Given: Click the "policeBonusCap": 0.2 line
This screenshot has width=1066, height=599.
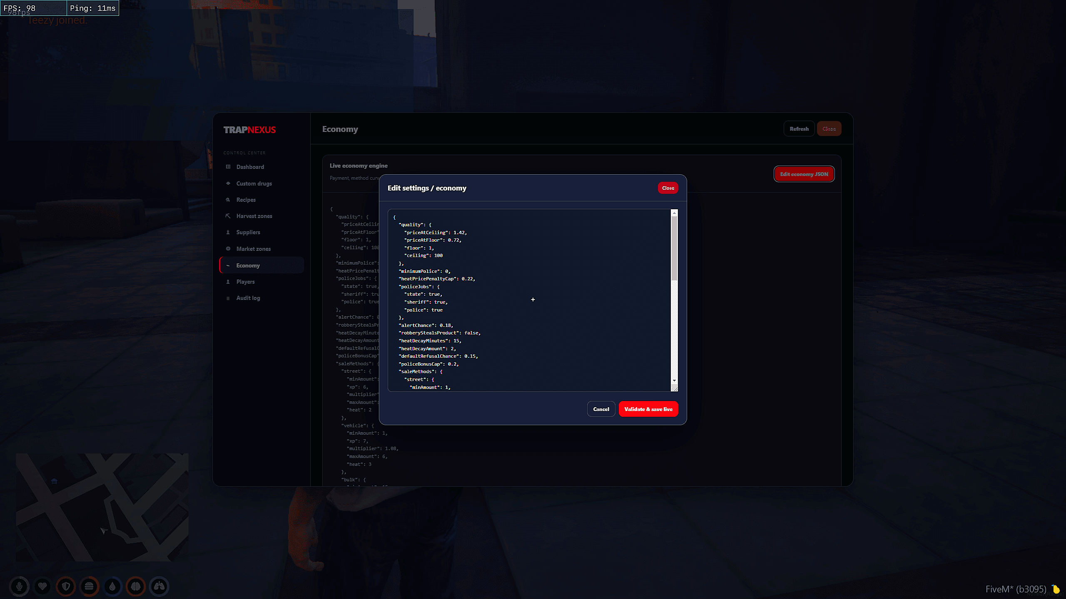Looking at the screenshot, I should (x=428, y=364).
